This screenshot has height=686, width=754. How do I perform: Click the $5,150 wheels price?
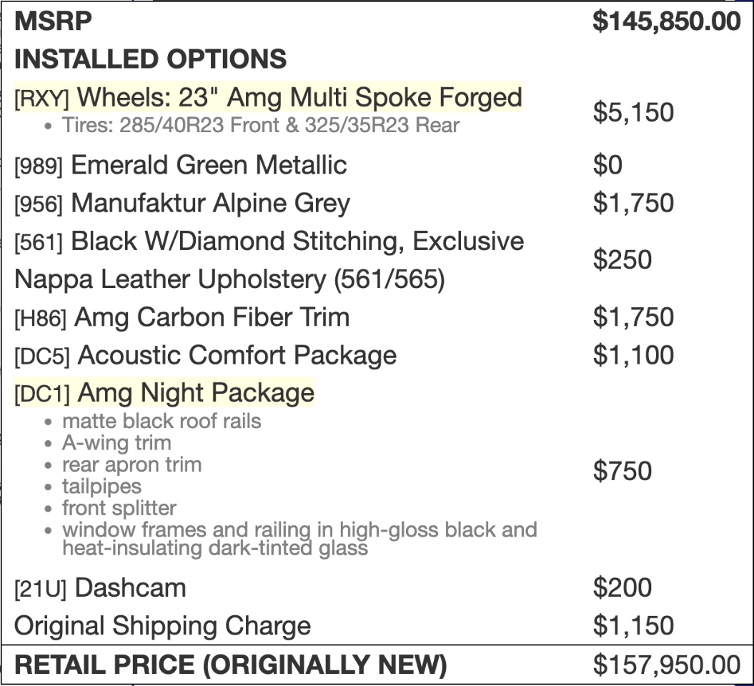pyautogui.click(x=633, y=112)
